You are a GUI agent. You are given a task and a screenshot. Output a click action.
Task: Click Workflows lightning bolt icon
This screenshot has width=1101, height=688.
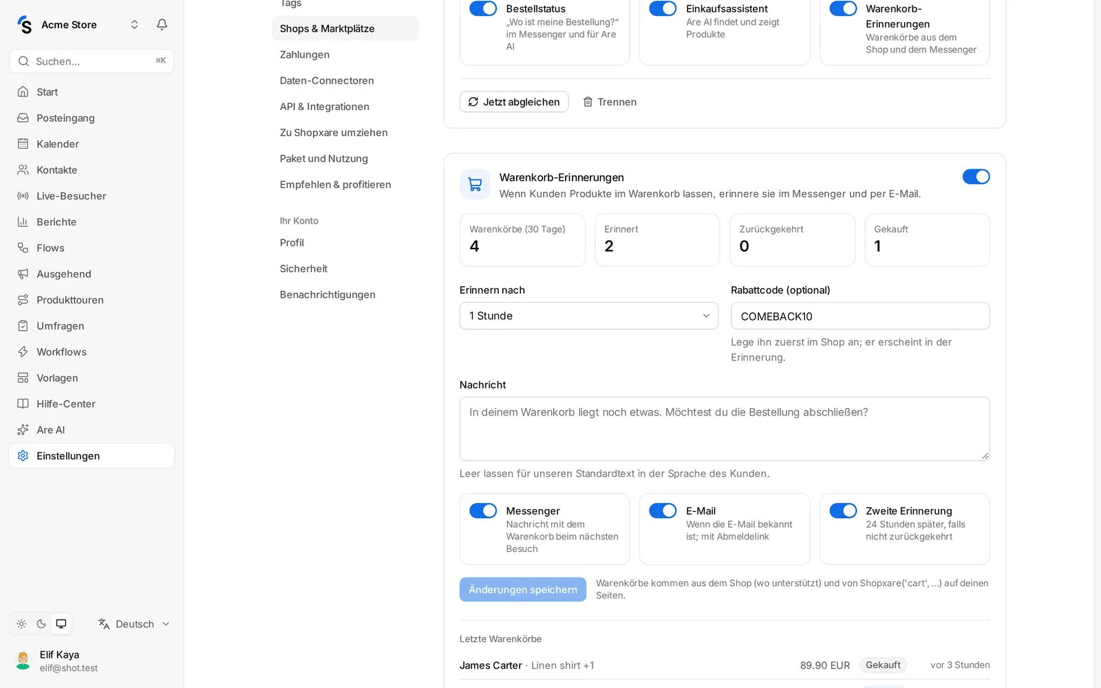tap(23, 352)
